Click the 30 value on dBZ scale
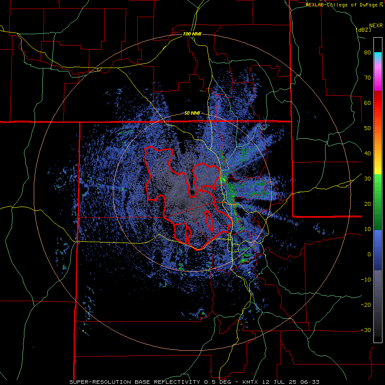 tap(367, 179)
